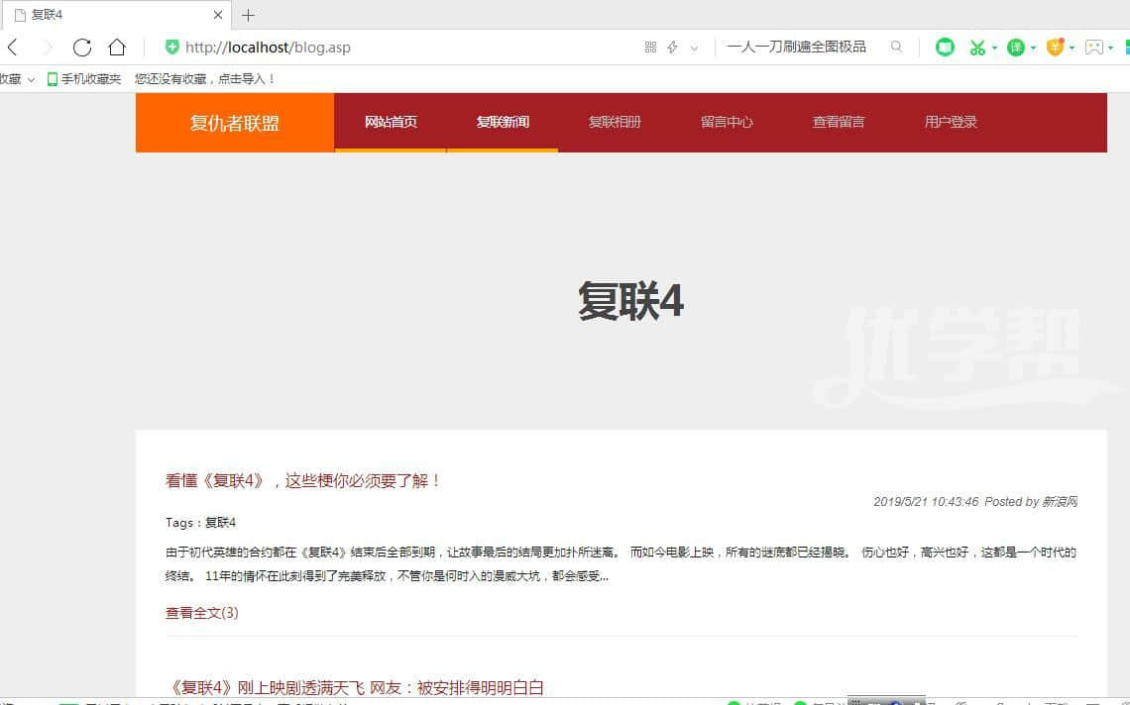Expand the address bar dropdown chevron
The image size is (1130, 705).
click(x=694, y=48)
